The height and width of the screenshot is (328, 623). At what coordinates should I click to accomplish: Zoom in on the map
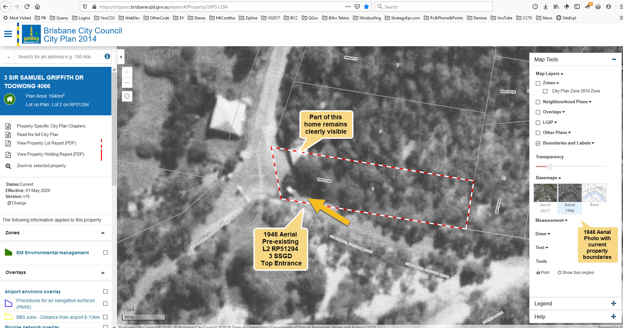point(127,72)
